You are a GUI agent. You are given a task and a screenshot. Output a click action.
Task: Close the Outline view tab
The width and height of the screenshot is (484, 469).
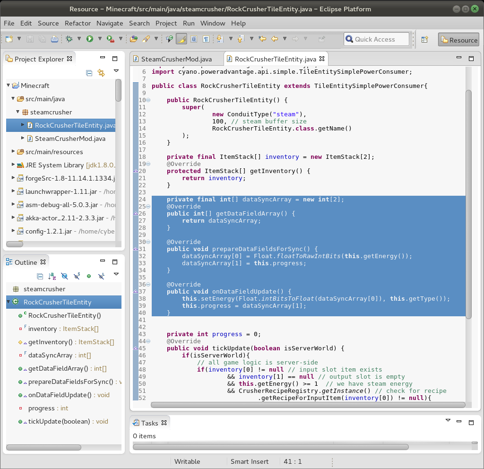(43, 262)
